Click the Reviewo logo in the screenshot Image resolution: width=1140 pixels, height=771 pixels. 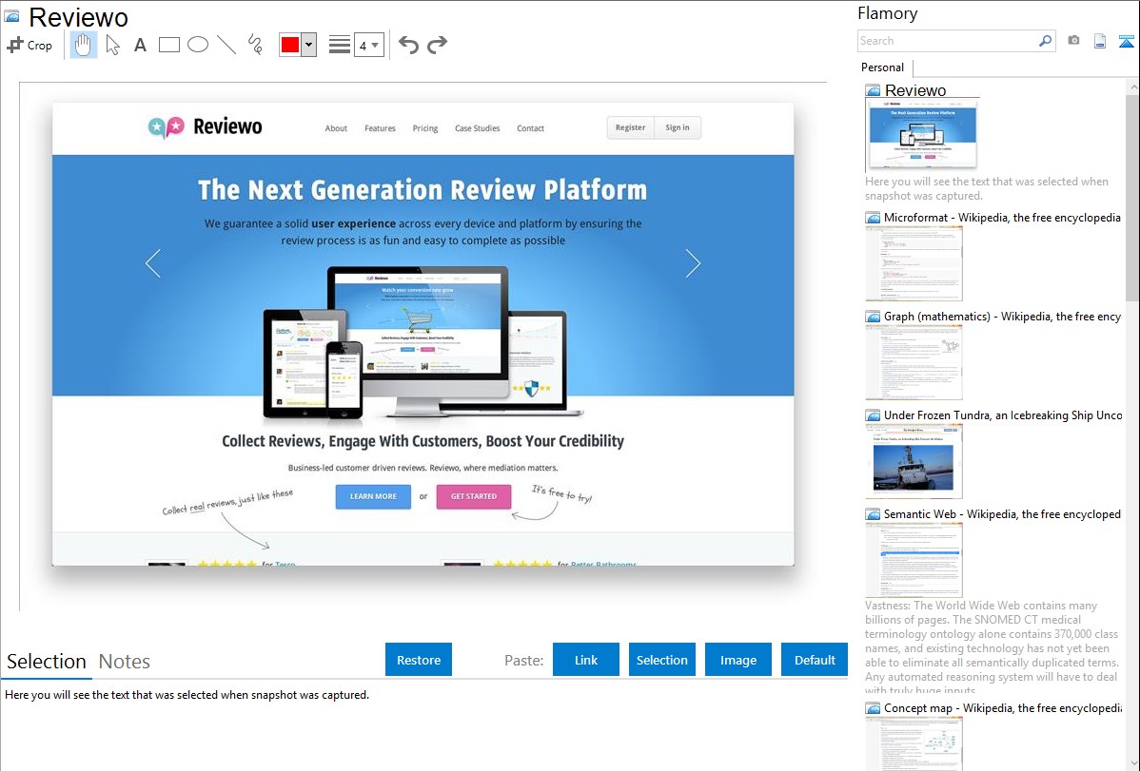click(x=205, y=127)
